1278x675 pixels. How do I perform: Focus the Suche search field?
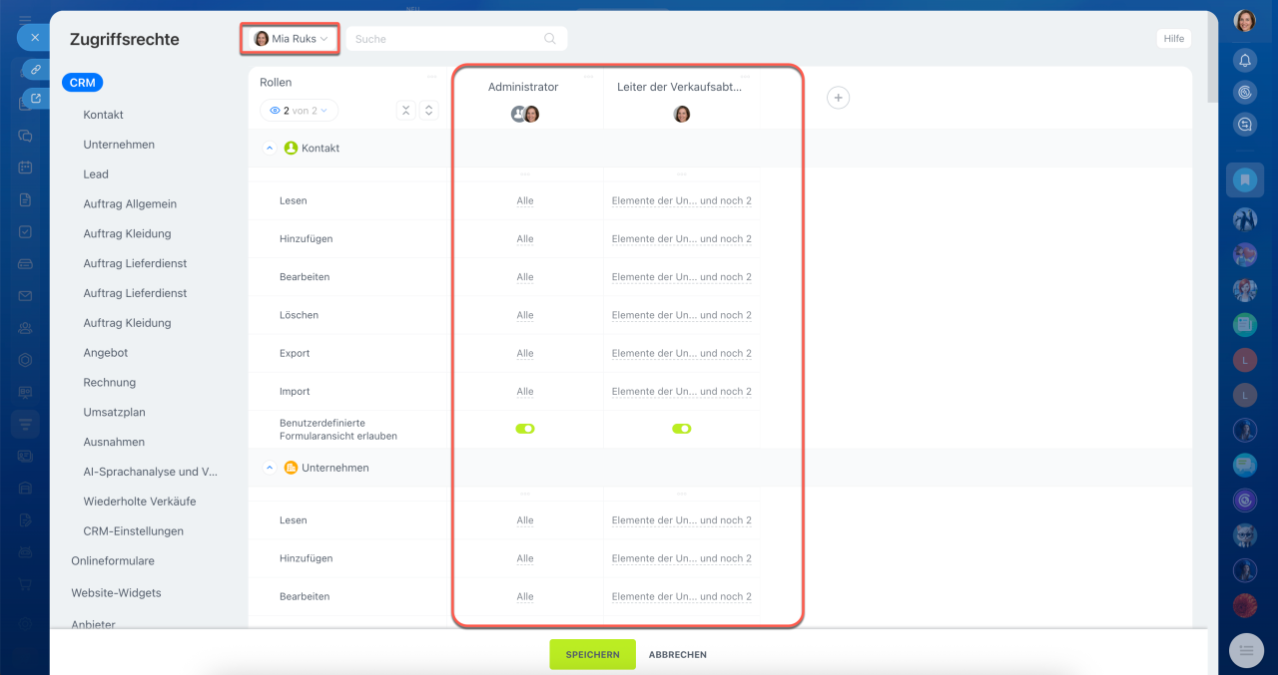click(x=456, y=39)
